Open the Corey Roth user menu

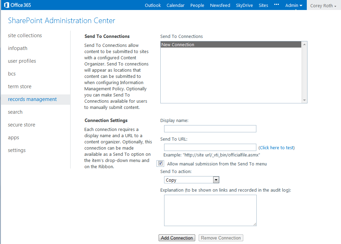click(x=323, y=6)
